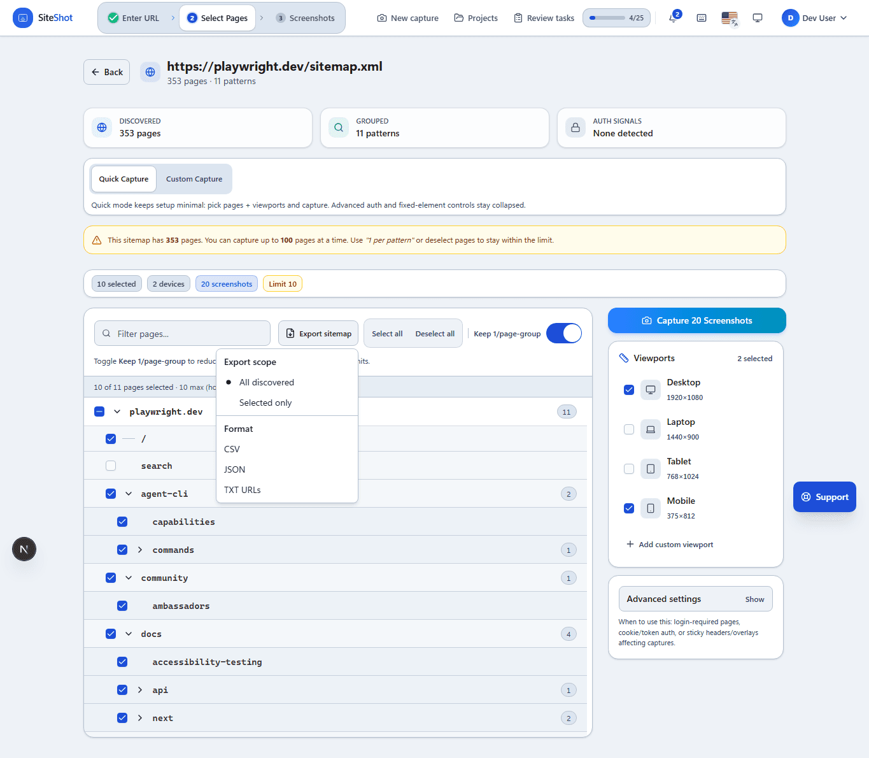Screen dimensions: 869x758
Task: Click the SiteShot logo icon
Action: (x=23, y=18)
